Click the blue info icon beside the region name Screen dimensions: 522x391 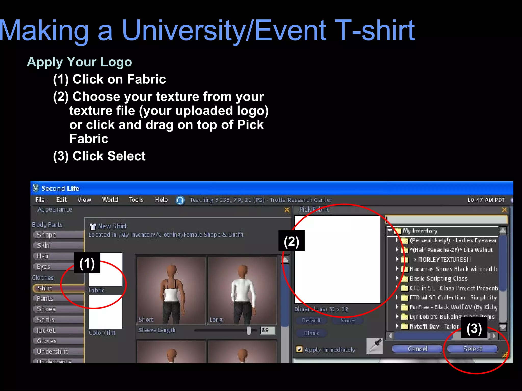(180, 200)
